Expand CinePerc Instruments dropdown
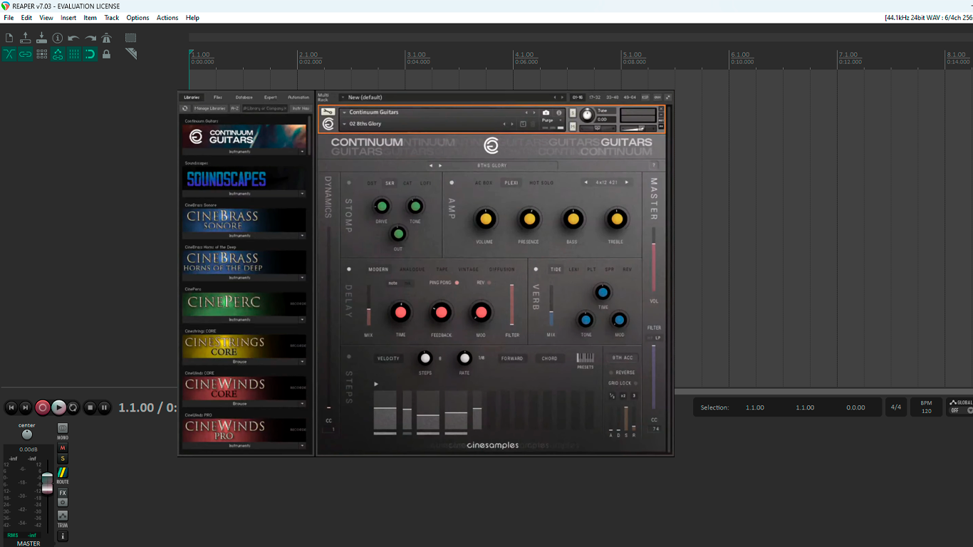The height and width of the screenshot is (547, 973). pos(302,320)
